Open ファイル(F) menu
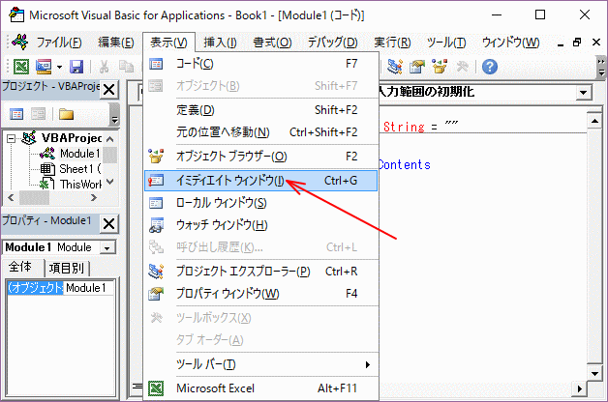Image resolution: width=608 pixels, height=402 pixels. pos(59,43)
